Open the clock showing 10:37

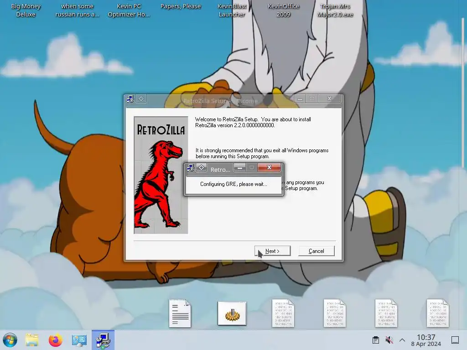coord(426,340)
